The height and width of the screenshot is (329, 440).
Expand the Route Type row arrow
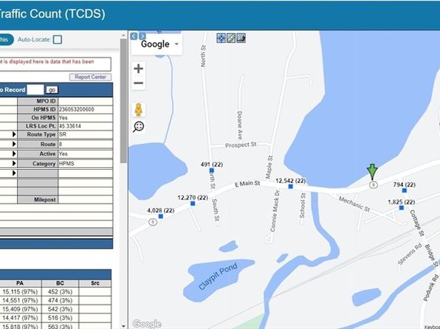[x=14, y=134]
